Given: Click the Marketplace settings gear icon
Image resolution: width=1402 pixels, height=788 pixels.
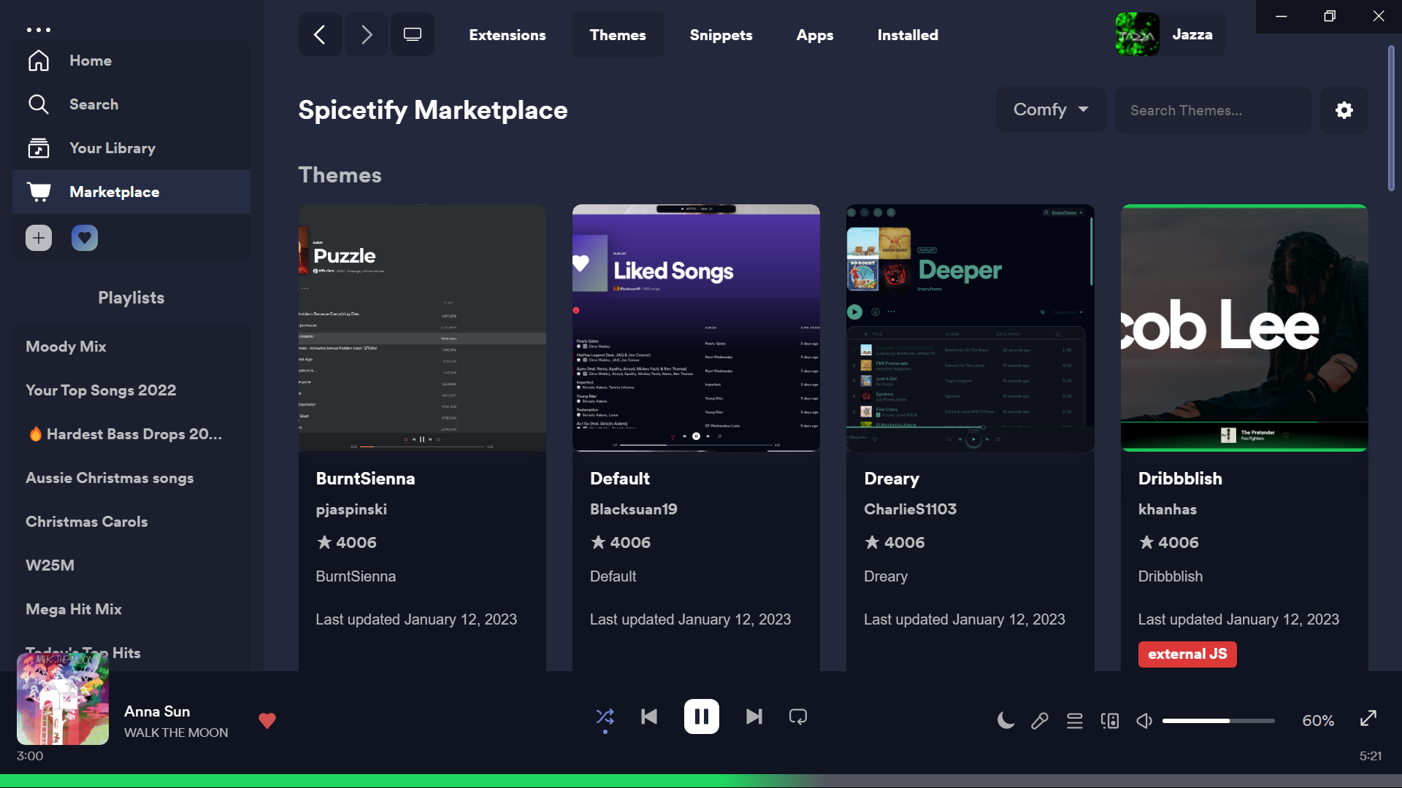Looking at the screenshot, I should pos(1344,110).
